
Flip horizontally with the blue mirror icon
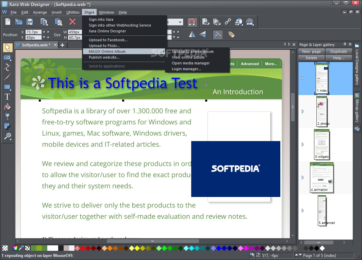192,35
